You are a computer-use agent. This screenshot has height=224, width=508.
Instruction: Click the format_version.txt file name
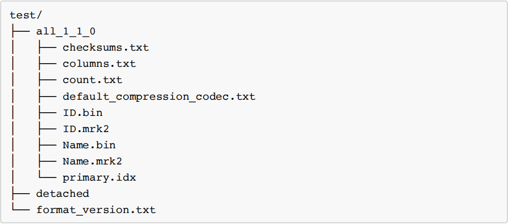(96, 210)
